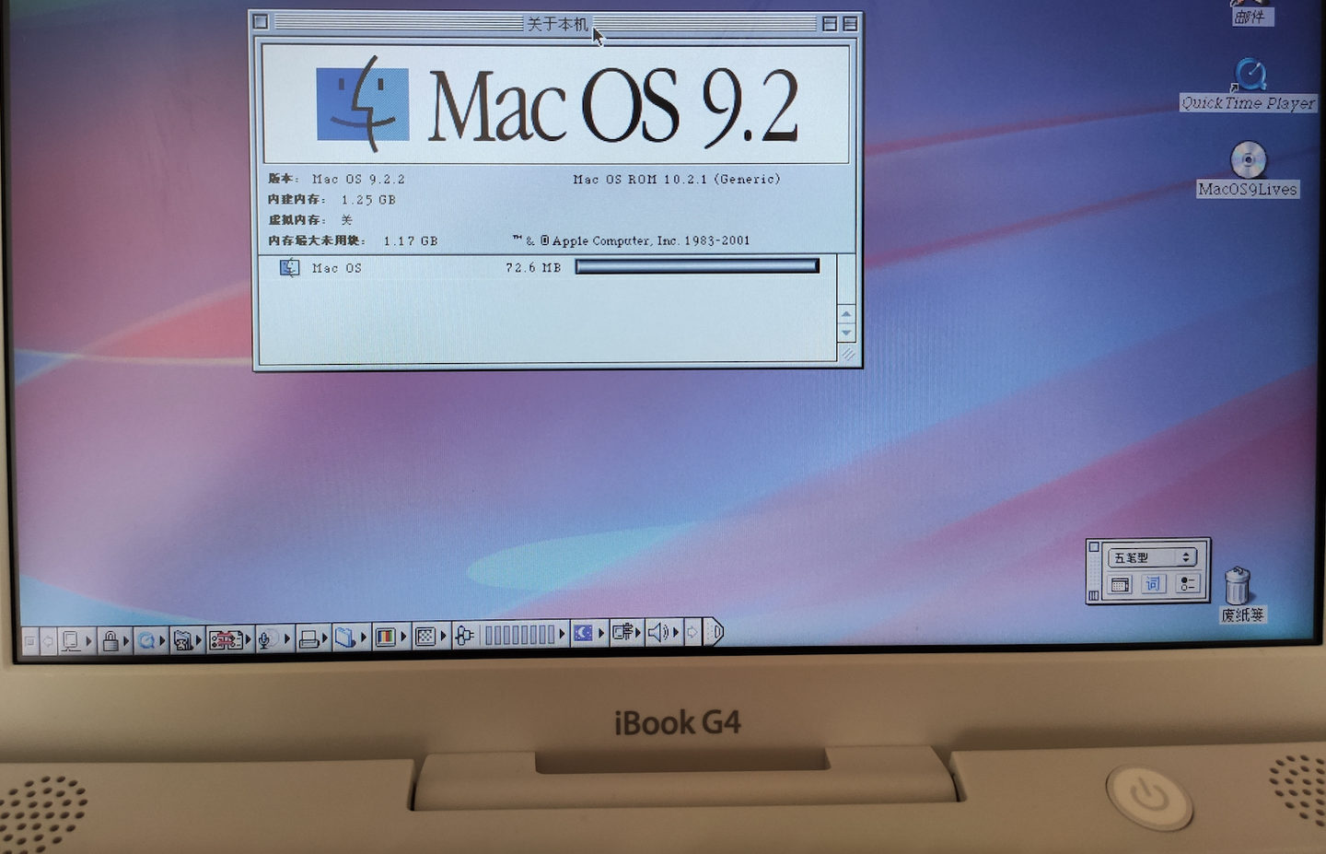The height and width of the screenshot is (854, 1326).
Task: Click Control Strip left scroll arrow
Action: (48, 639)
